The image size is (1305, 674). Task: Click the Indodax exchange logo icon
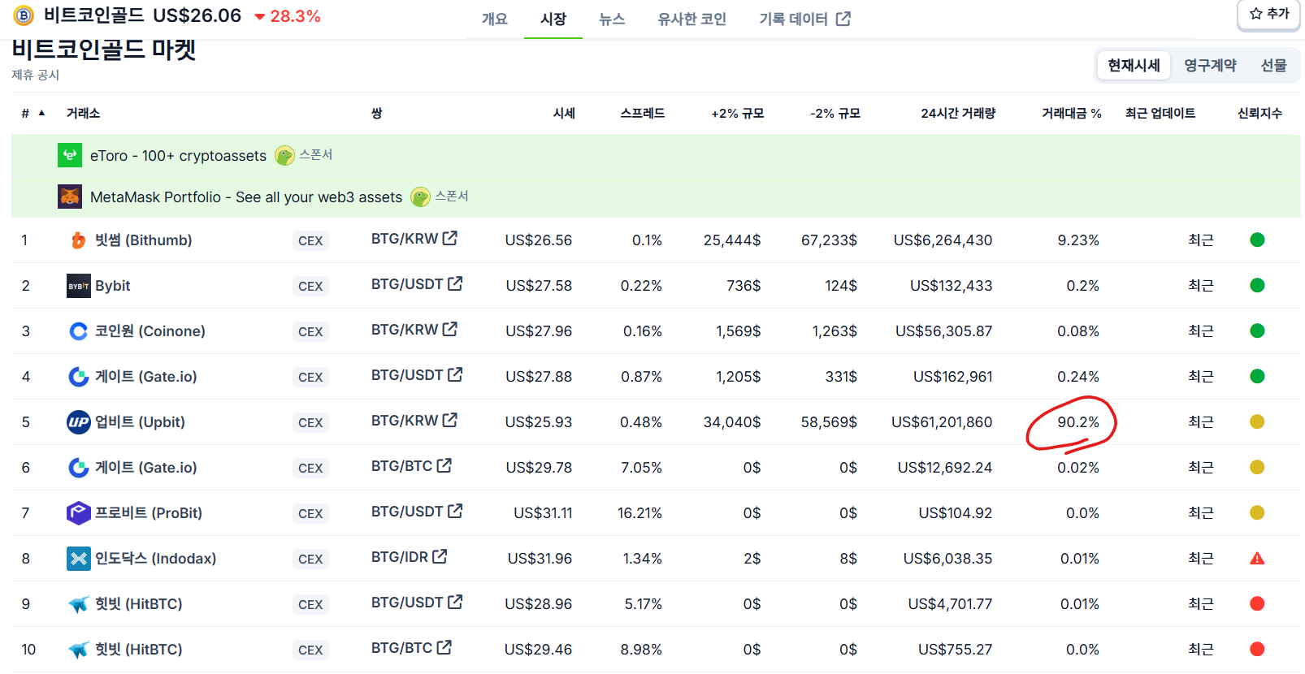[78, 559]
